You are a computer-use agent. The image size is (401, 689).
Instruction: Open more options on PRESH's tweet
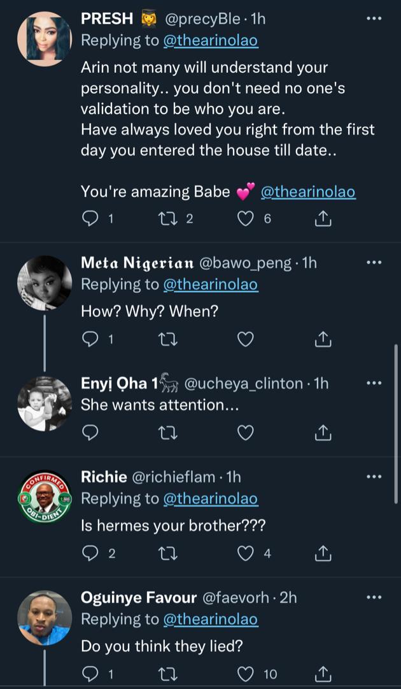[374, 19]
